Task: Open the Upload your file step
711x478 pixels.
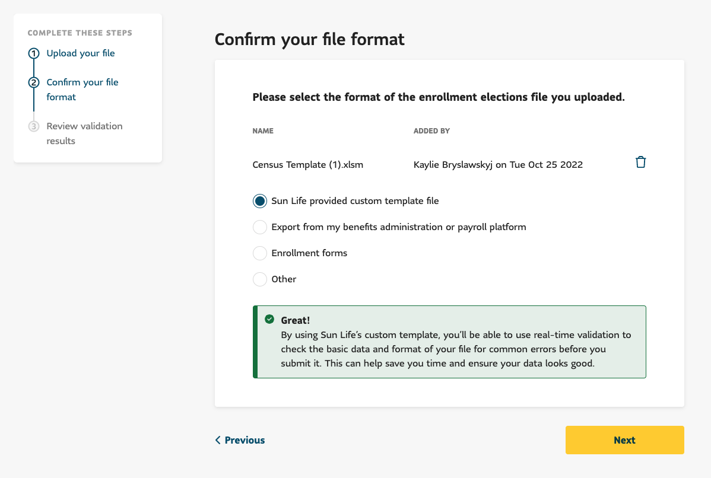Action: click(81, 53)
